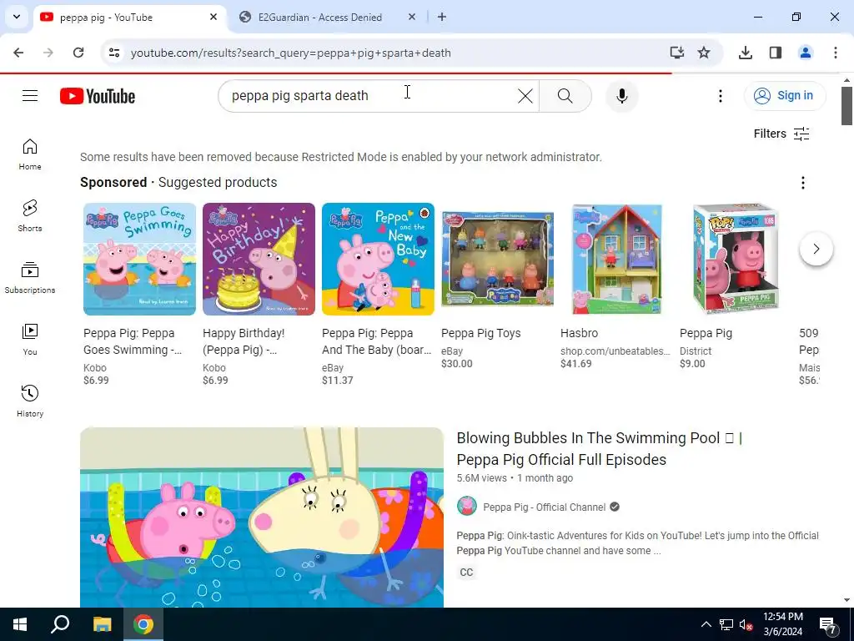
Task: Select the peppa pig - YouTube tab
Action: click(129, 18)
